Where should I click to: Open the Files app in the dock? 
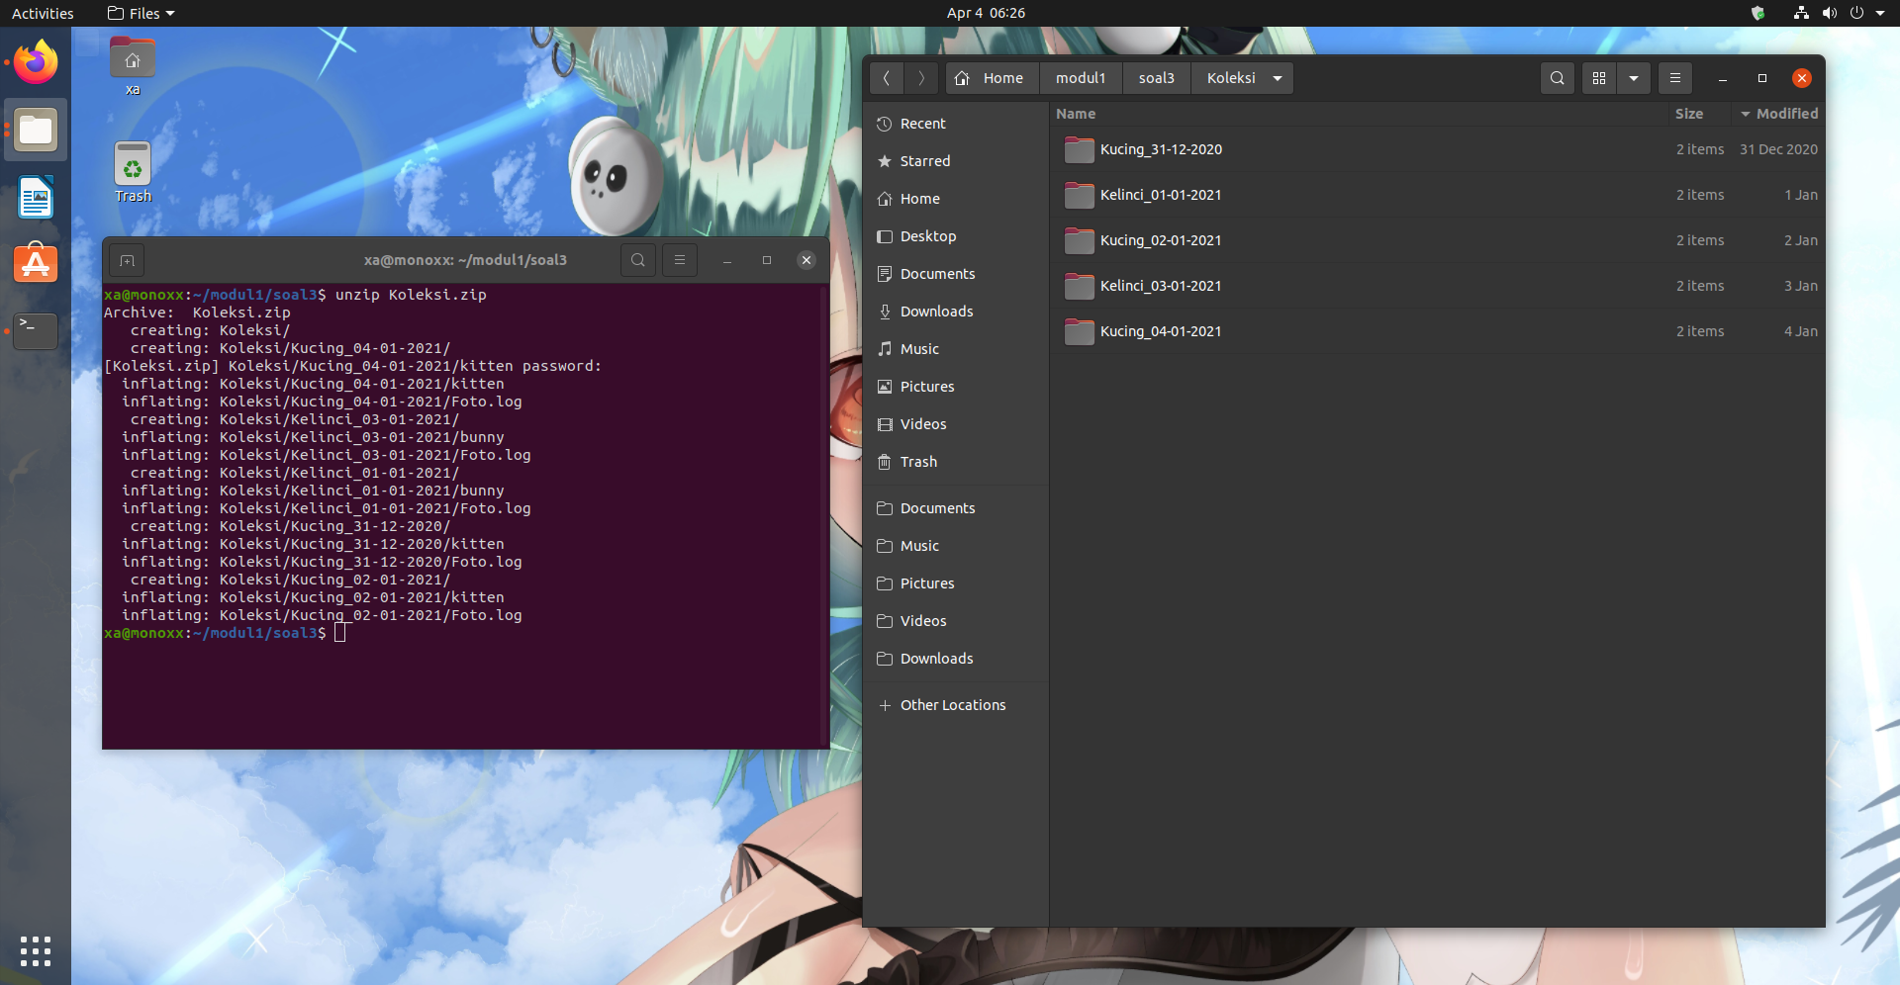(36, 130)
